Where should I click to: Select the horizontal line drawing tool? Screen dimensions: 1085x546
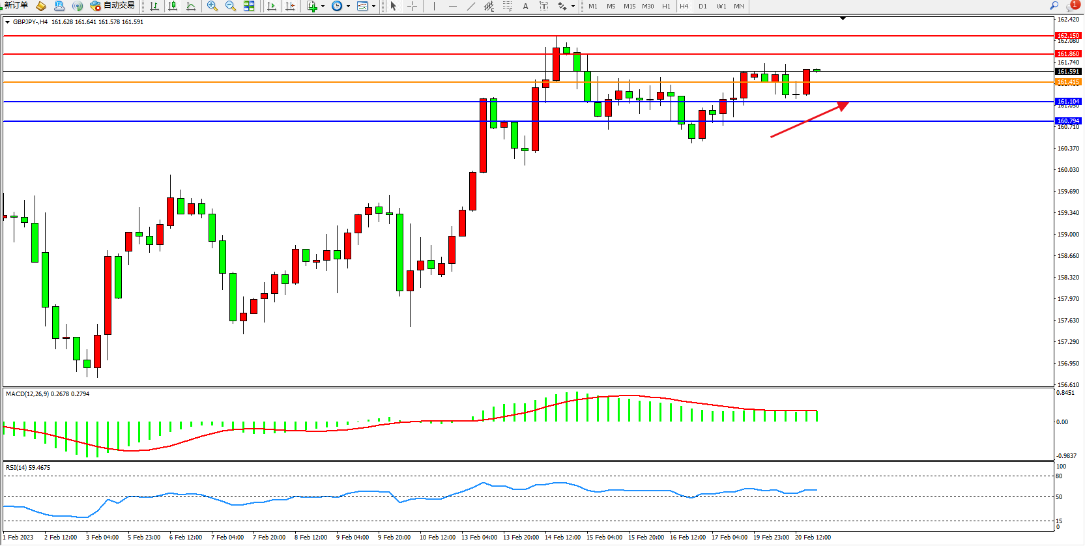tap(453, 6)
